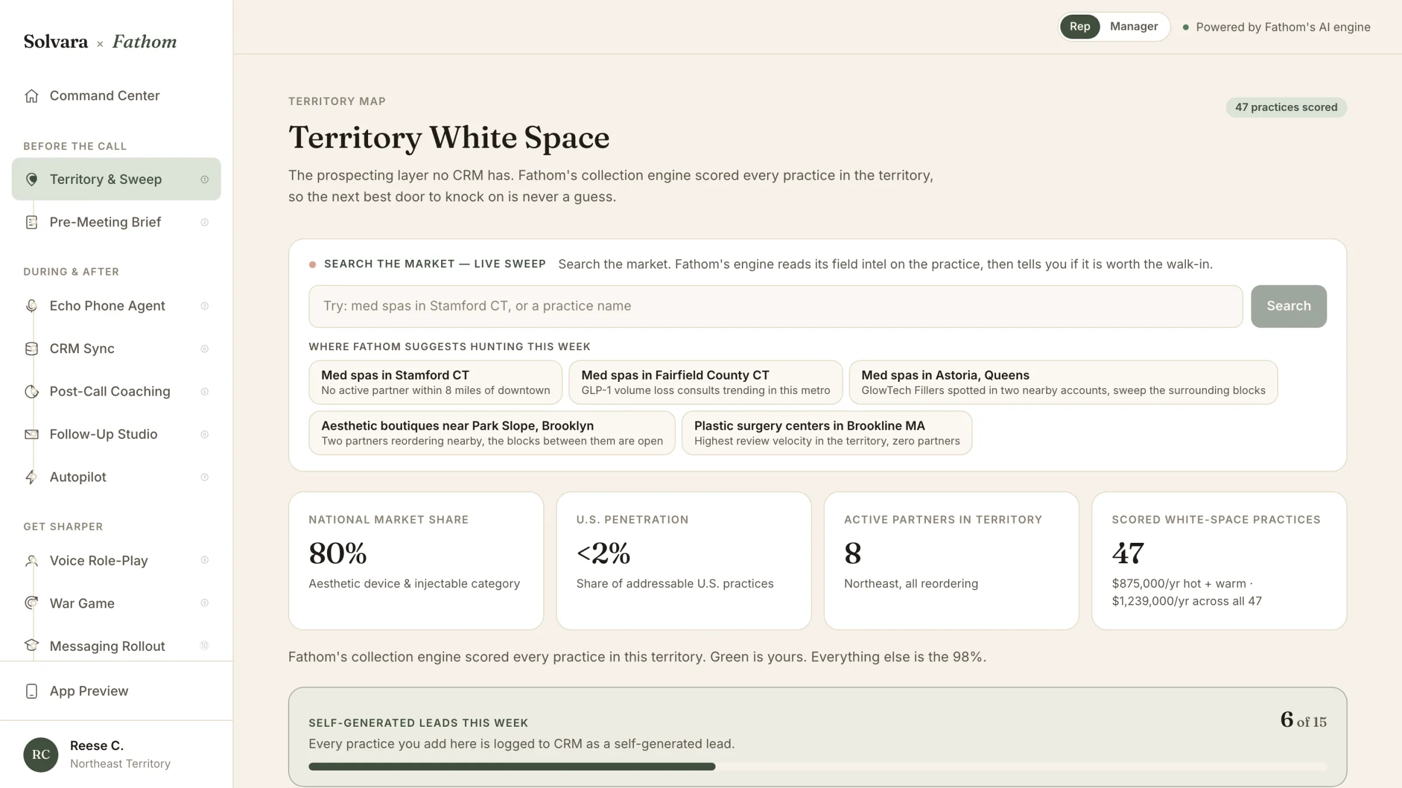Click the Search the Market — Live Sweep label
The height and width of the screenshot is (788, 1402).
click(435, 264)
